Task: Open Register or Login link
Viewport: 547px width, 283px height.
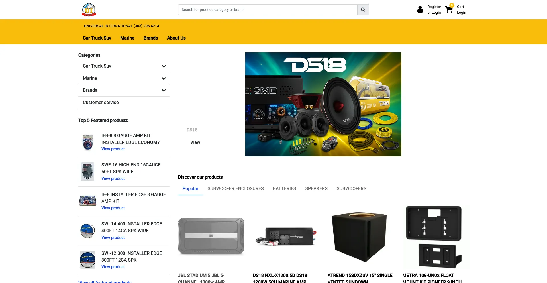Action: coord(434,10)
